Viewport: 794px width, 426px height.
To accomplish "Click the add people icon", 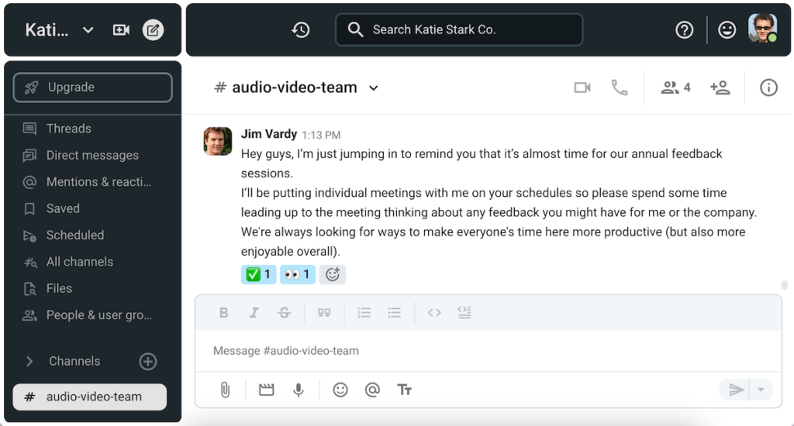I will [x=720, y=88].
